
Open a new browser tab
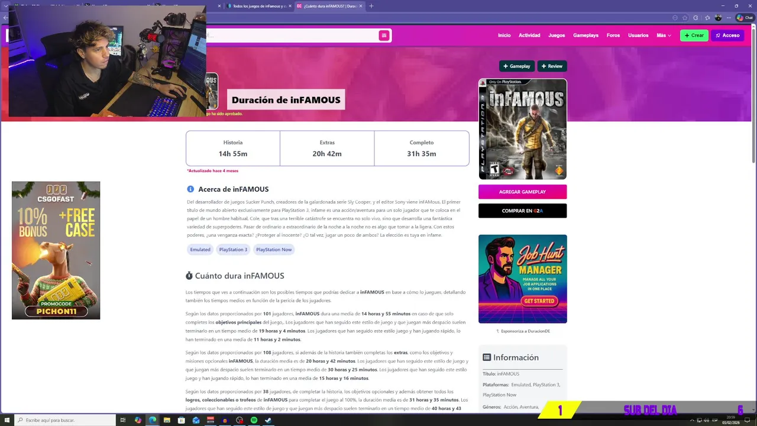pyautogui.click(x=371, y=6)
